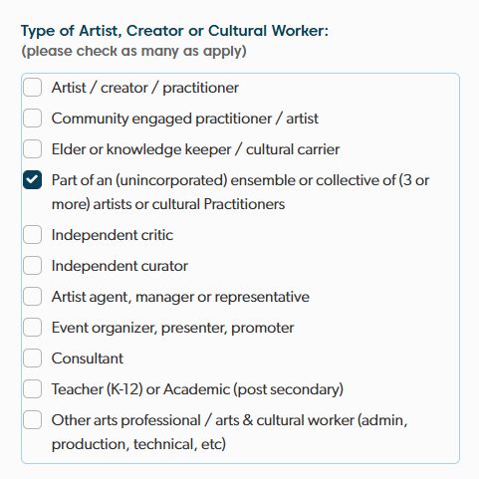This screenshot has height=479, width=479.
Task: Tick the Teacher (K-12) or Academic checkbox
Action: coord(32,389)
